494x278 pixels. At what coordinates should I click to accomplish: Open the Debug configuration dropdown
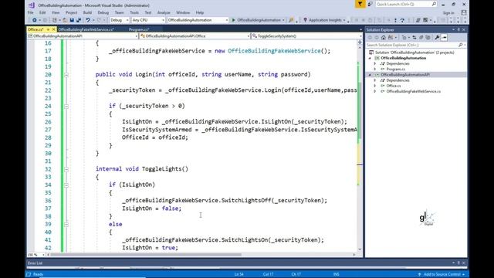click(120, 20)
